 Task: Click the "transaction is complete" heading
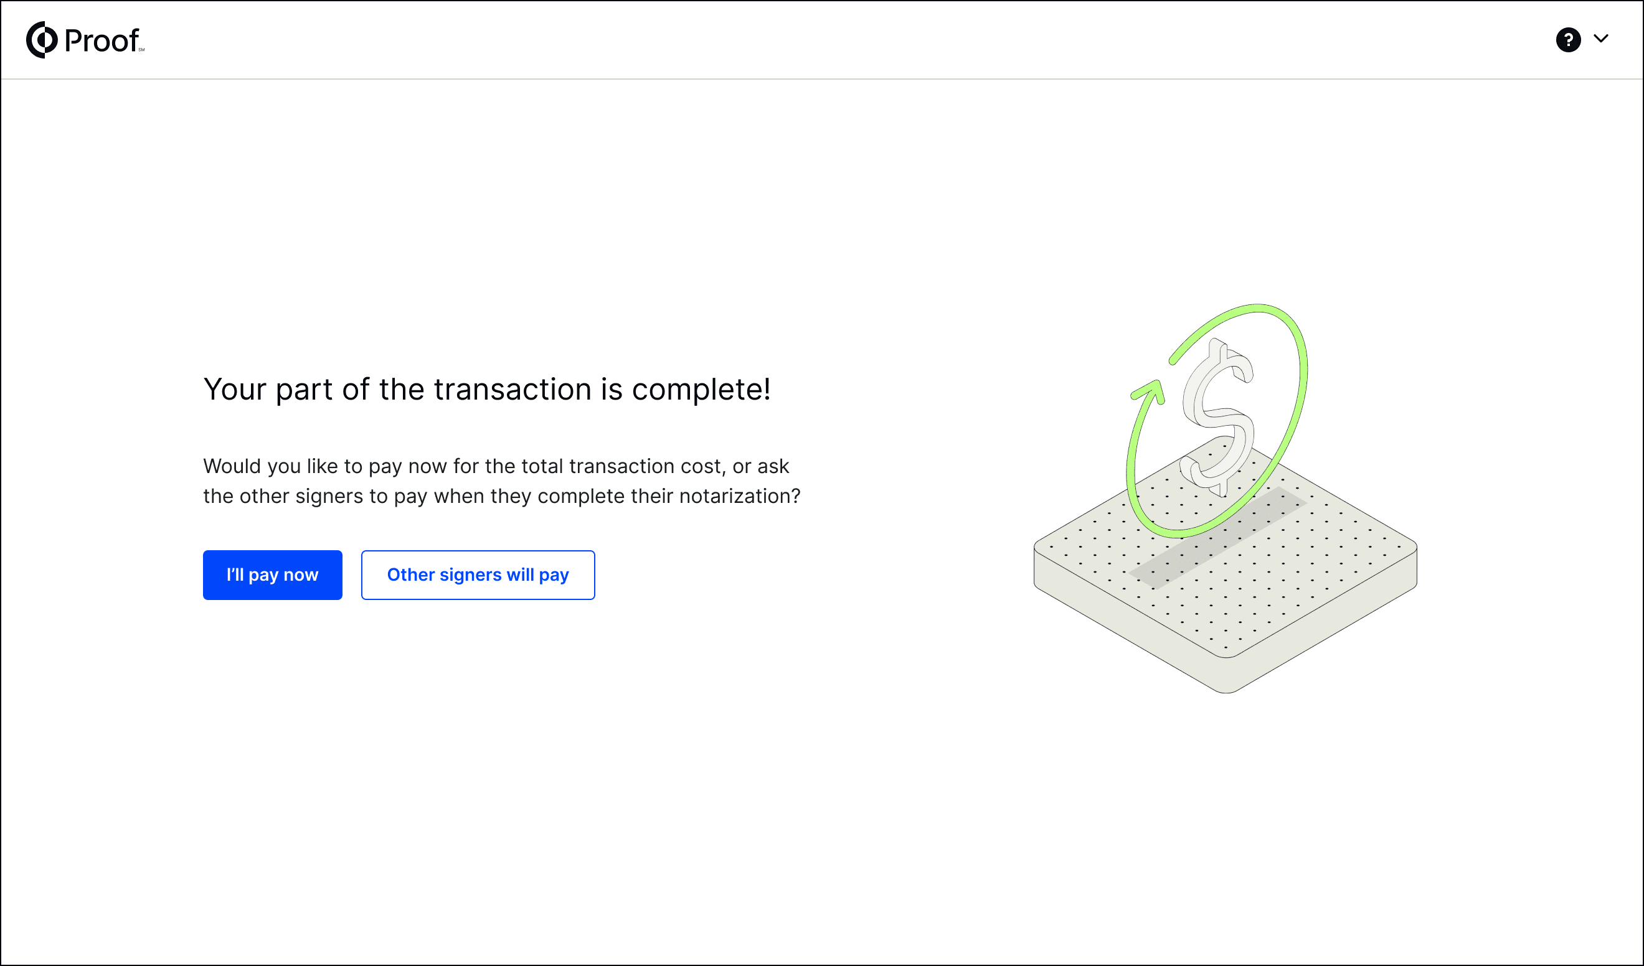(487, 390)
